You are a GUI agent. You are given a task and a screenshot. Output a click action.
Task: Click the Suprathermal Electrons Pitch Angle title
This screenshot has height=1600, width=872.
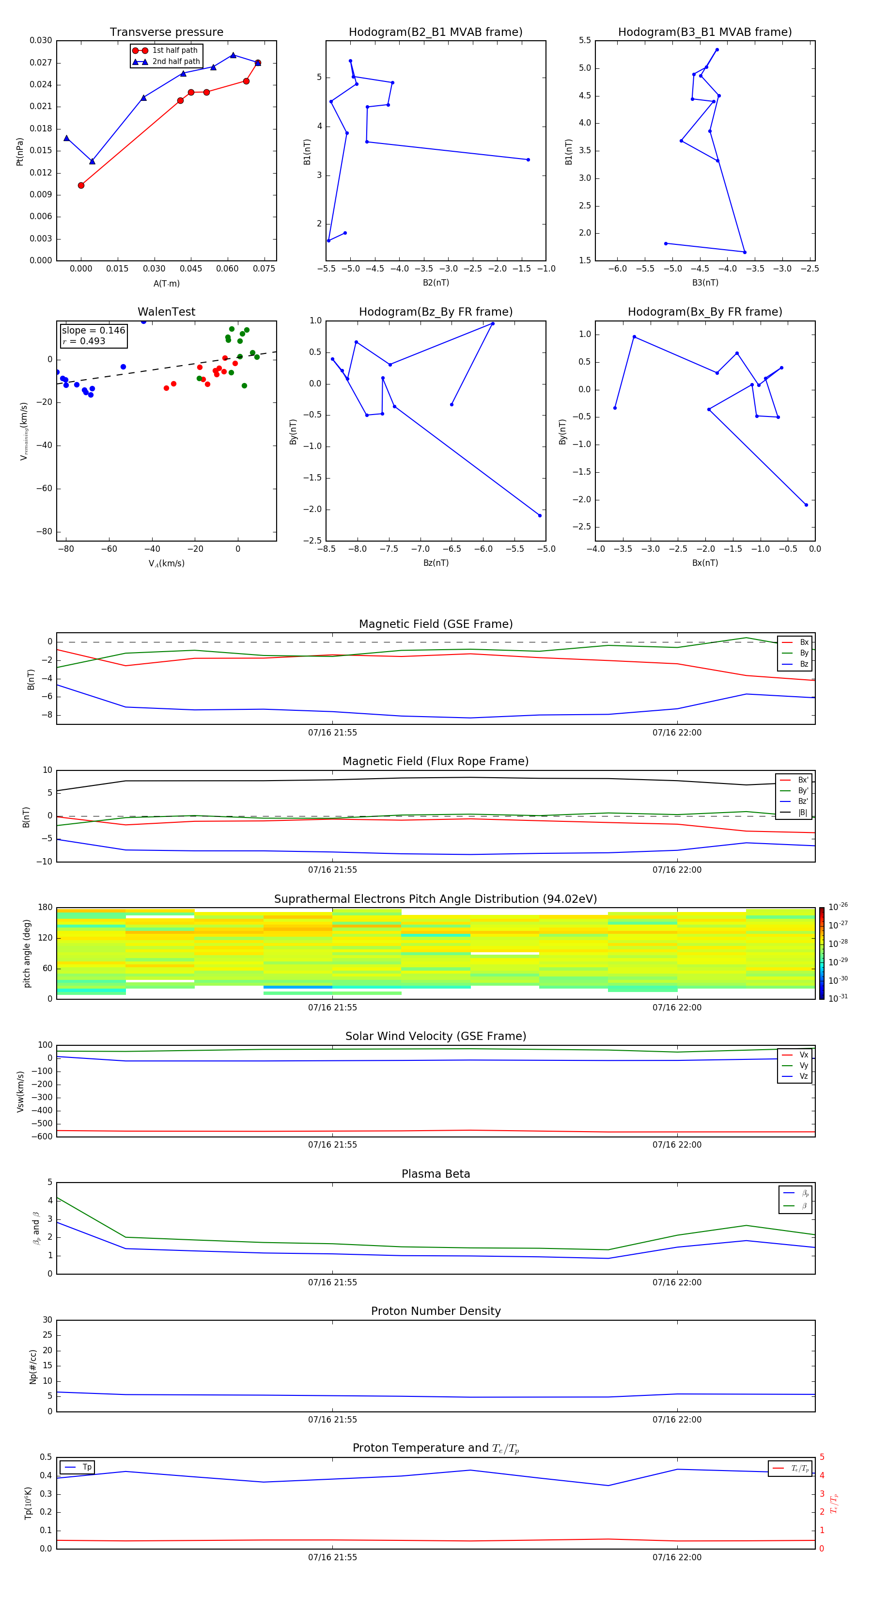click(436, 899)
